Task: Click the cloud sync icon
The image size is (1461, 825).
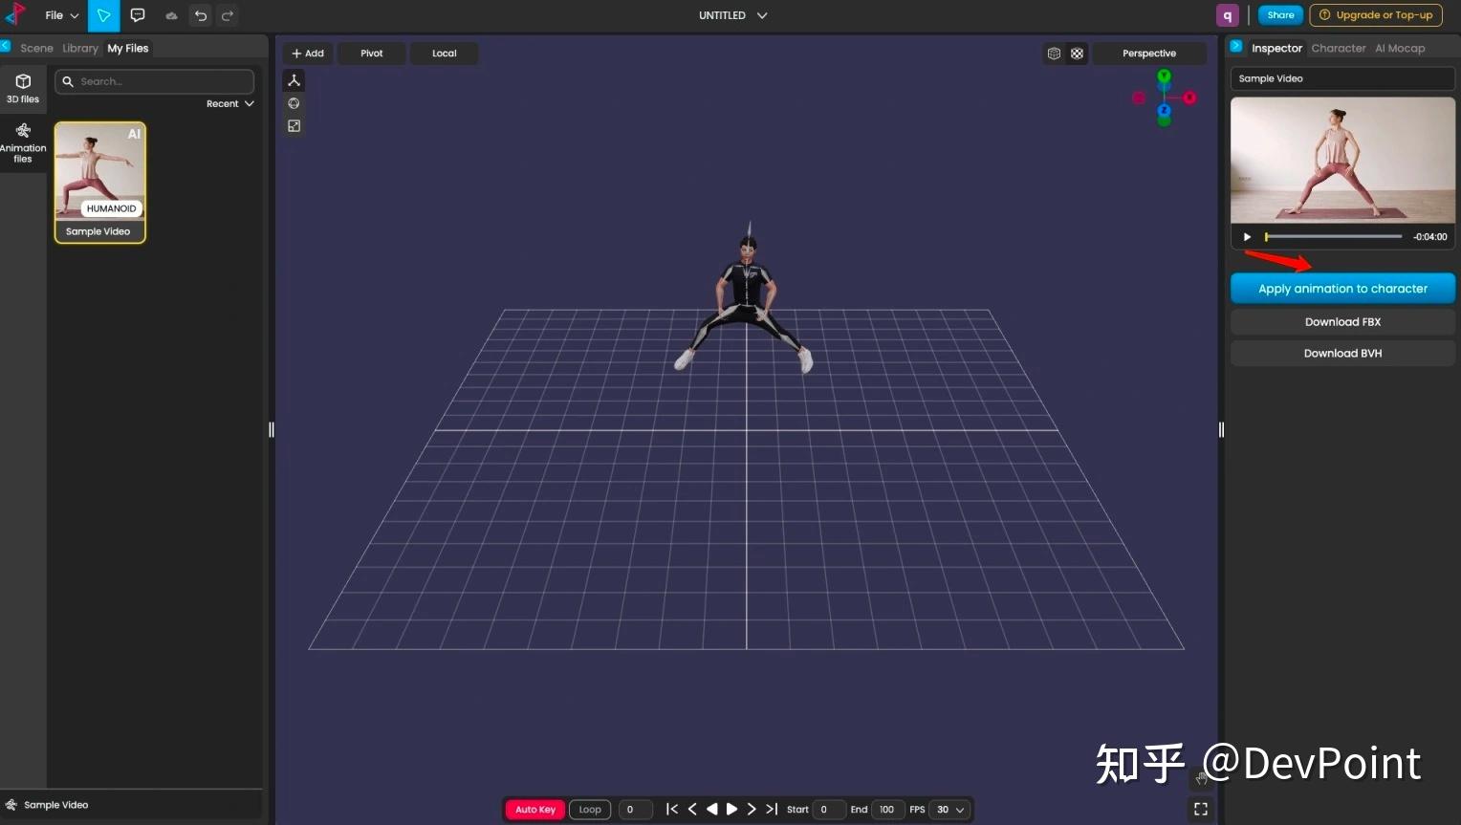Action: coord(171,15)
